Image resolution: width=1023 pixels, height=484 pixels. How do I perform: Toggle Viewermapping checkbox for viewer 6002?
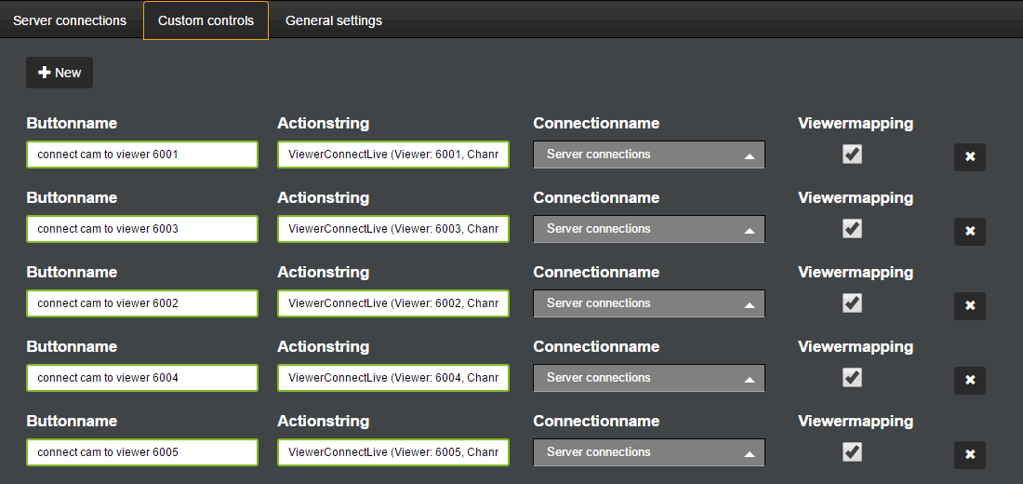tap(852, 303)
